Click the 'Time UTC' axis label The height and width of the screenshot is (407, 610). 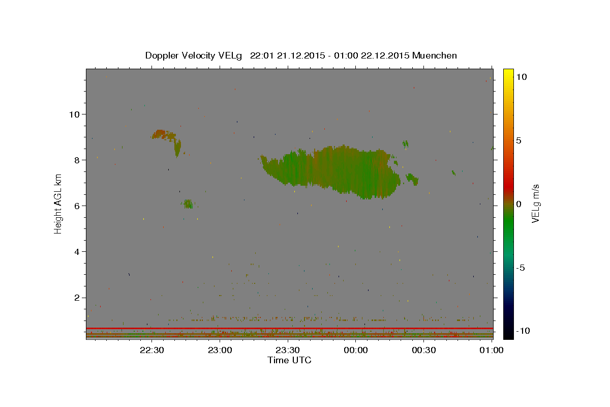289,360
